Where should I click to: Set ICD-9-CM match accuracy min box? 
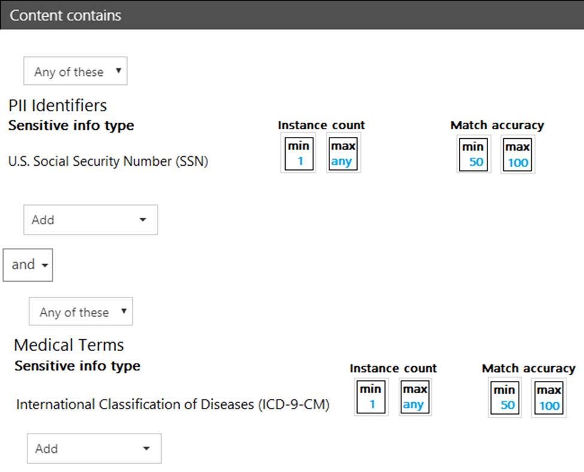click(x=505, y=398)
